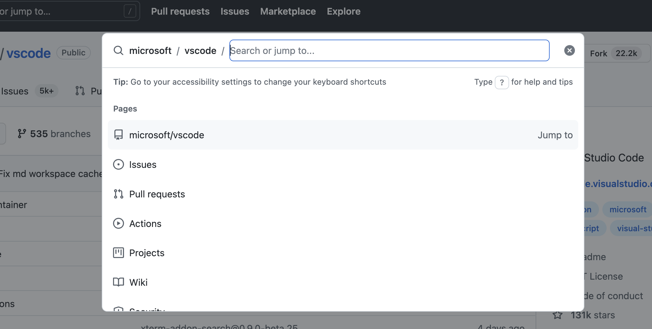Click the branch icon beside 535 branches
652x329 pixels.
point(22,134)
